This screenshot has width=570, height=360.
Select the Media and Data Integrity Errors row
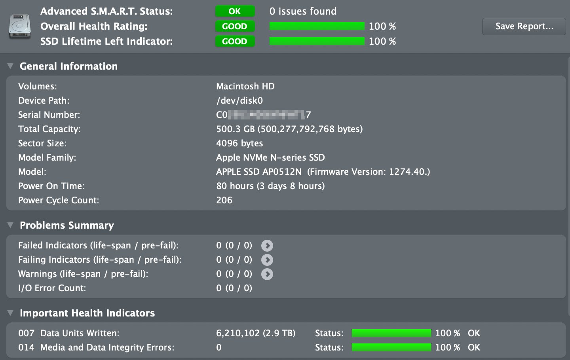click(107, 348)
